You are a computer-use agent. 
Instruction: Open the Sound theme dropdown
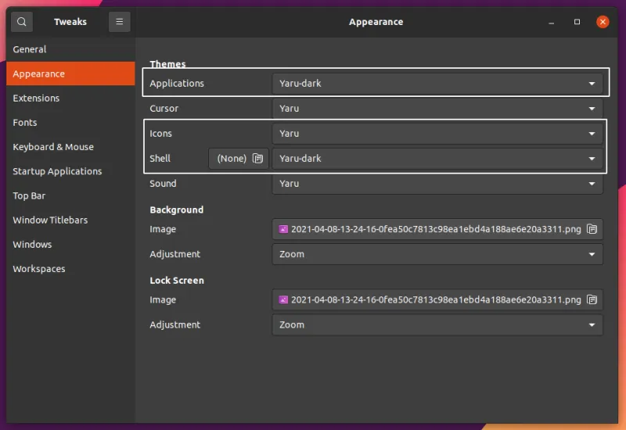point(437,184)
